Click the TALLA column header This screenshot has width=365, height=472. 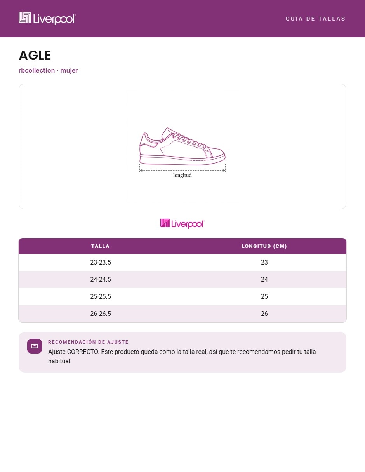[101, 246]
